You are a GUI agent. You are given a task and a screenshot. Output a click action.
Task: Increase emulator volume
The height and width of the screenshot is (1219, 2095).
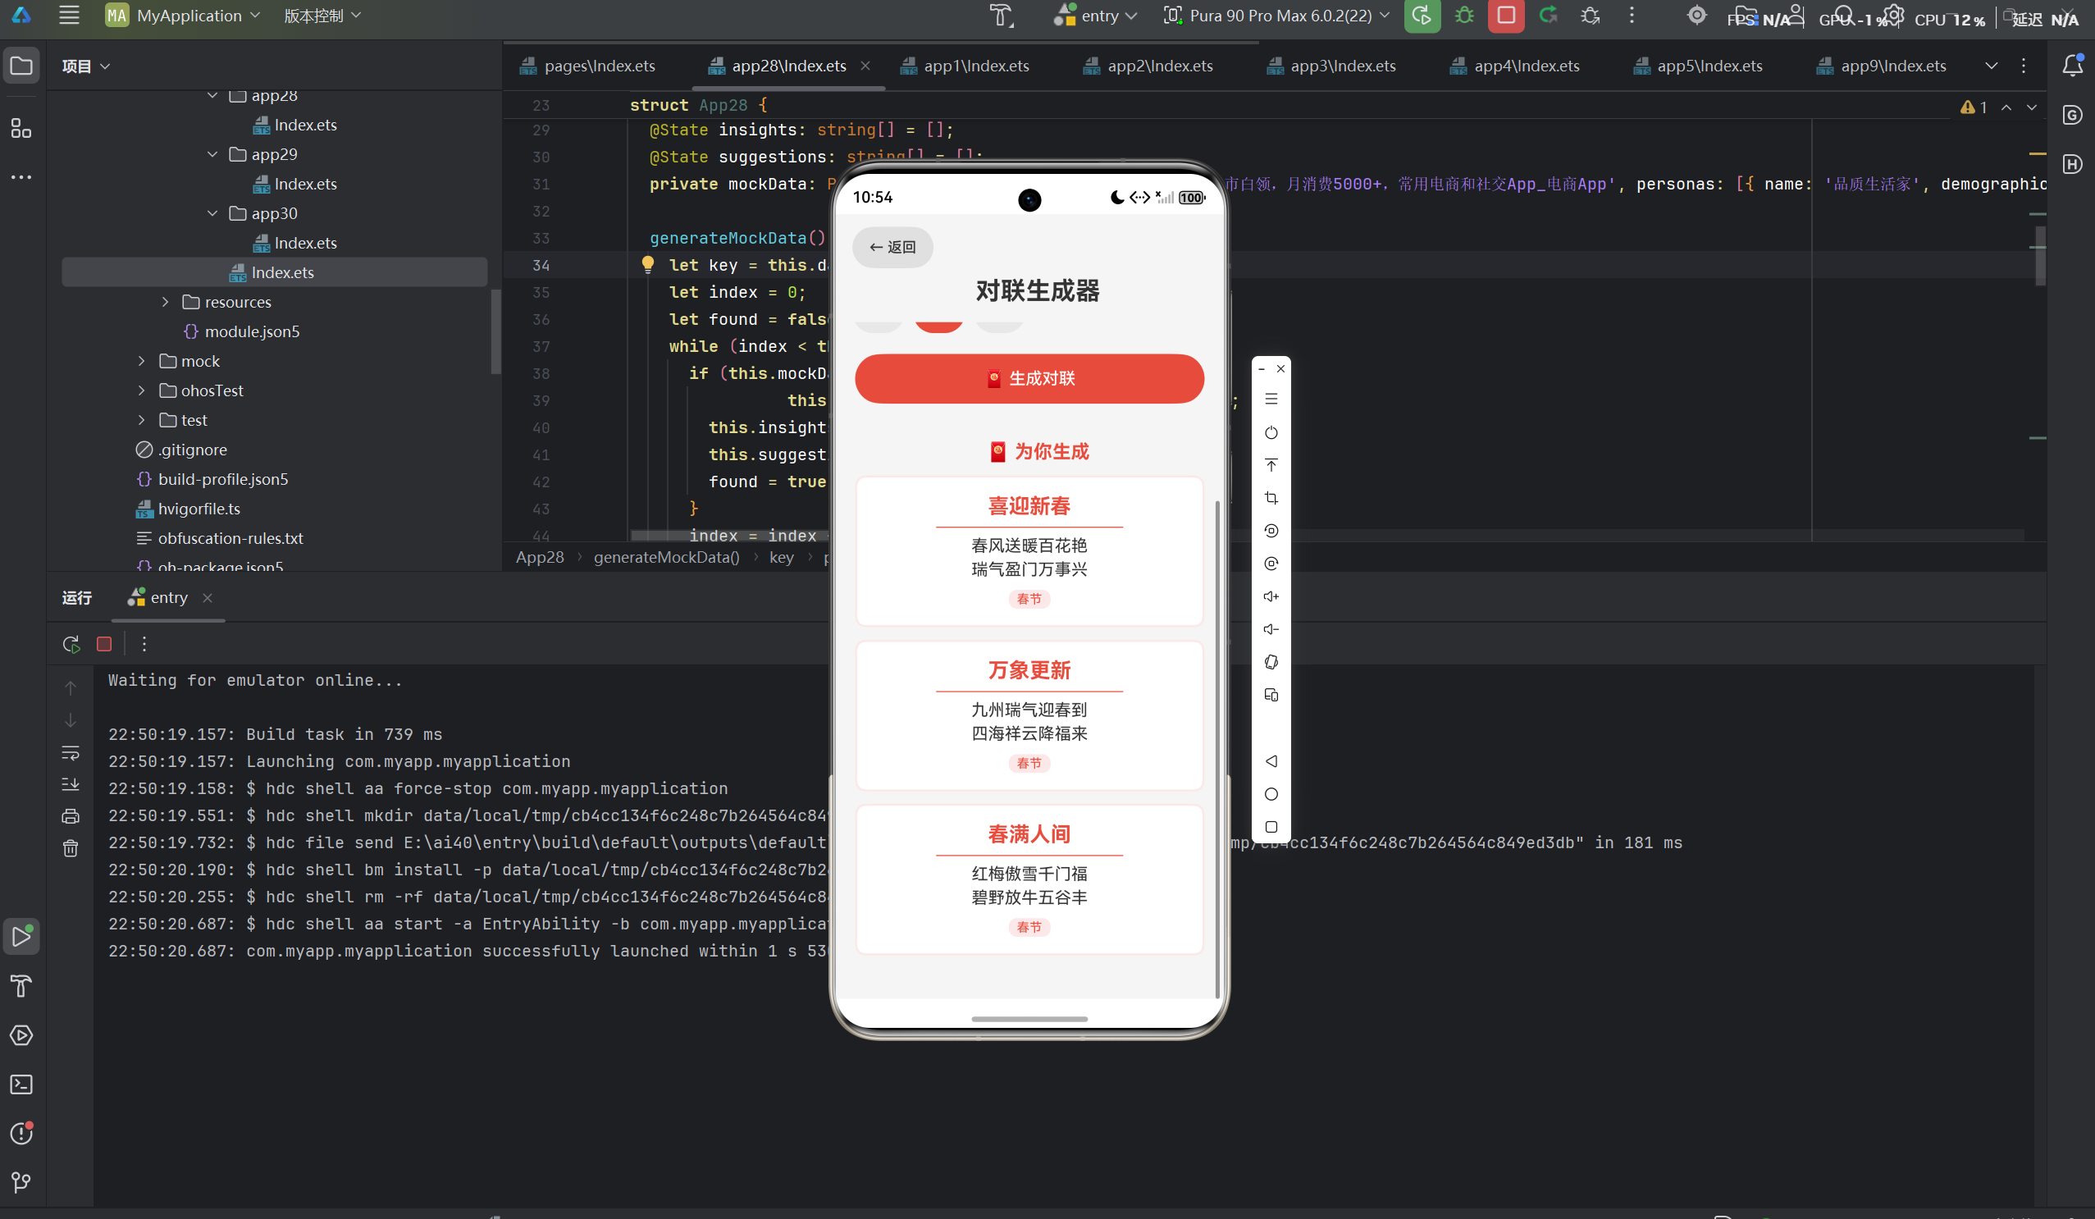click(1271, 596)
